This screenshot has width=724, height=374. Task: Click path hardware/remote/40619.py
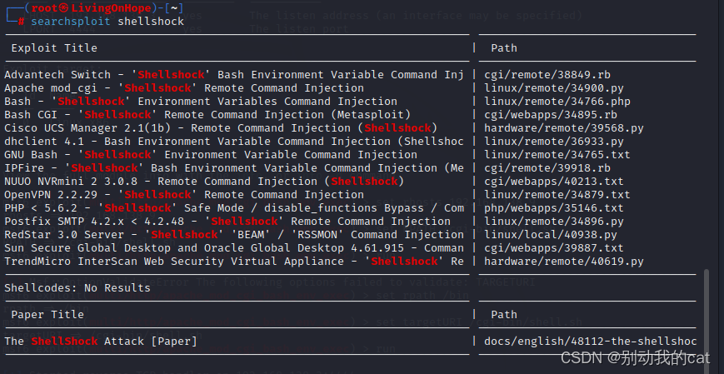(x=564, y=262)
